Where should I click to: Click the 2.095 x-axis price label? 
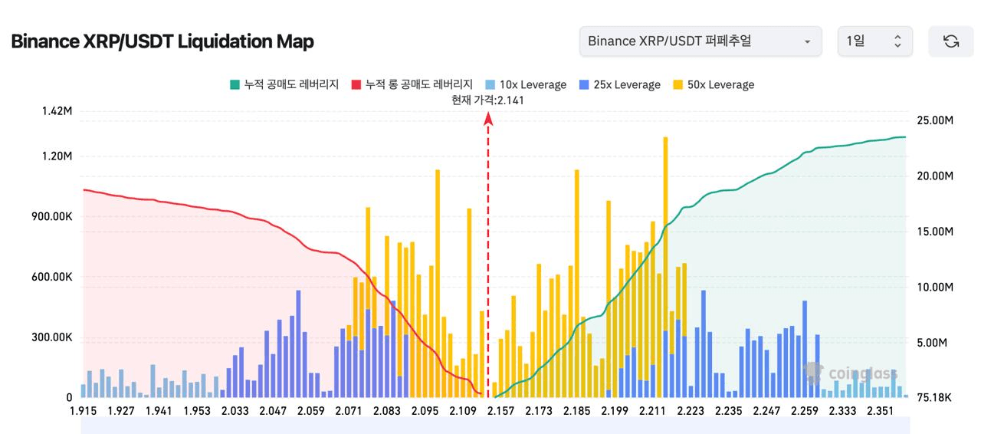point(425,411)
